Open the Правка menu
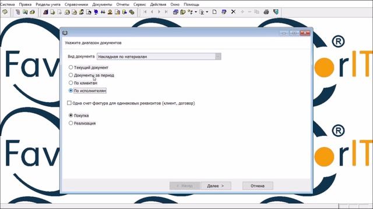This screenshot has height=209, width=373. click(25, 4)
